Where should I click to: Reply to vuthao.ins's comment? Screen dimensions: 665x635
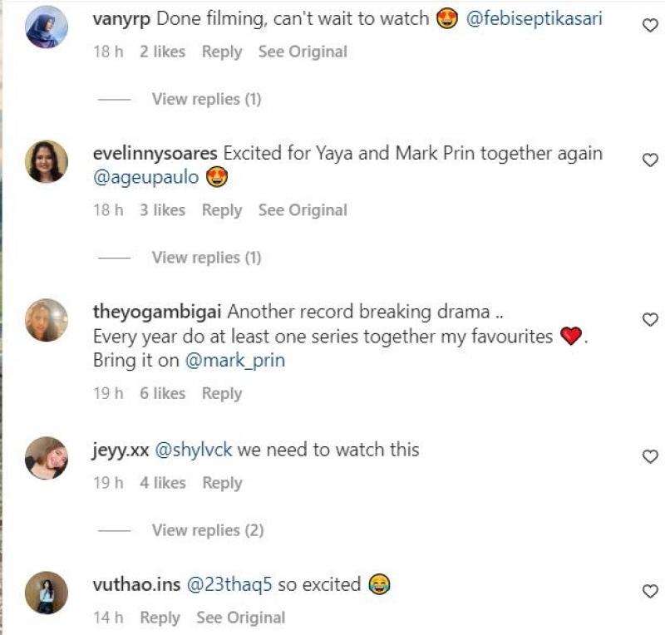tap(160, 618)
